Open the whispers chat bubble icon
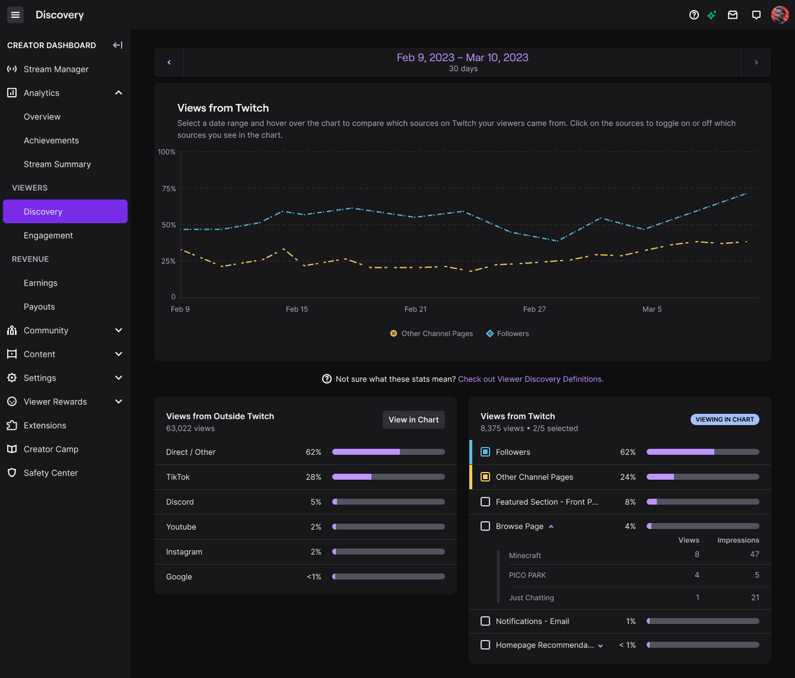795x678 pixels. [x=756, y=15]
